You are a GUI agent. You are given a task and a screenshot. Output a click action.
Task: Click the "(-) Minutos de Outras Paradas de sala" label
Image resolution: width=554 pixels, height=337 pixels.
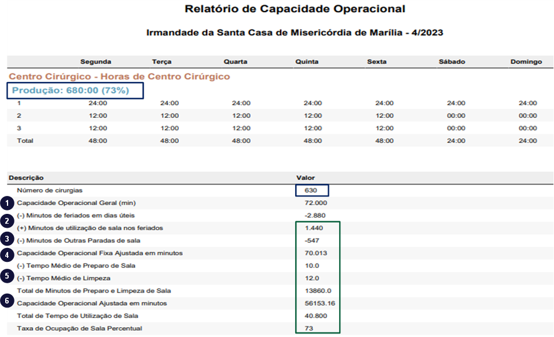[78, 240]
